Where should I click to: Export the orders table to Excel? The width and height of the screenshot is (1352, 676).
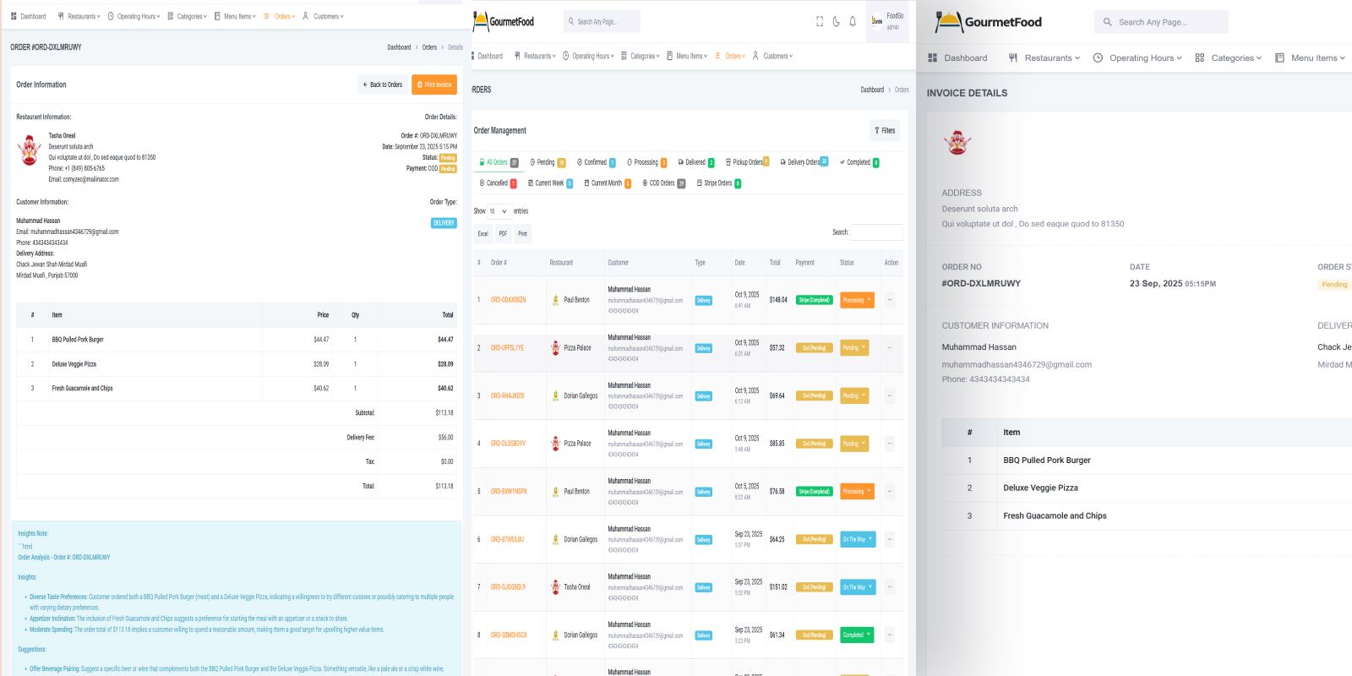point(482,234)
